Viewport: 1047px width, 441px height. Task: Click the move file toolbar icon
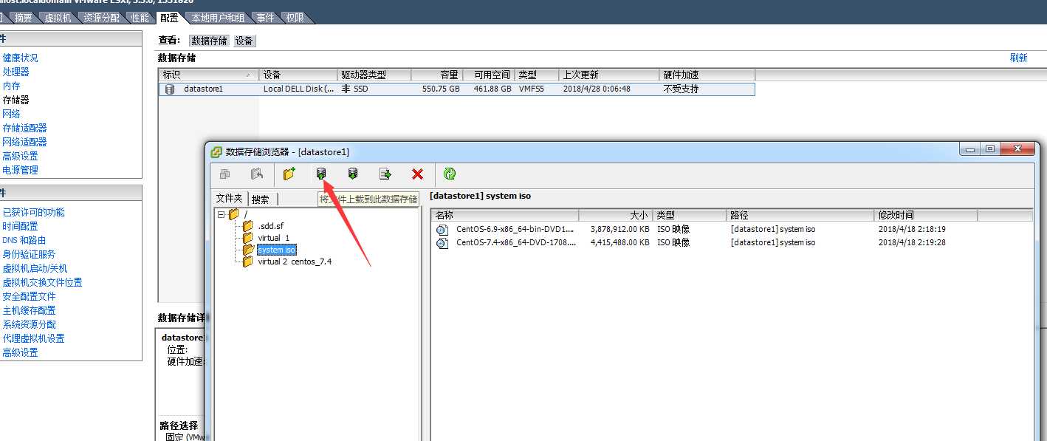pyautogui.click(x=385, y=174)
